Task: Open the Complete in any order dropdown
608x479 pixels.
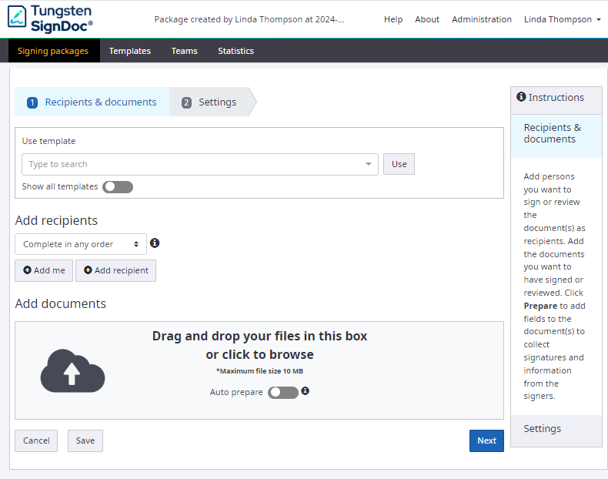Action: (x=81, y=244)
